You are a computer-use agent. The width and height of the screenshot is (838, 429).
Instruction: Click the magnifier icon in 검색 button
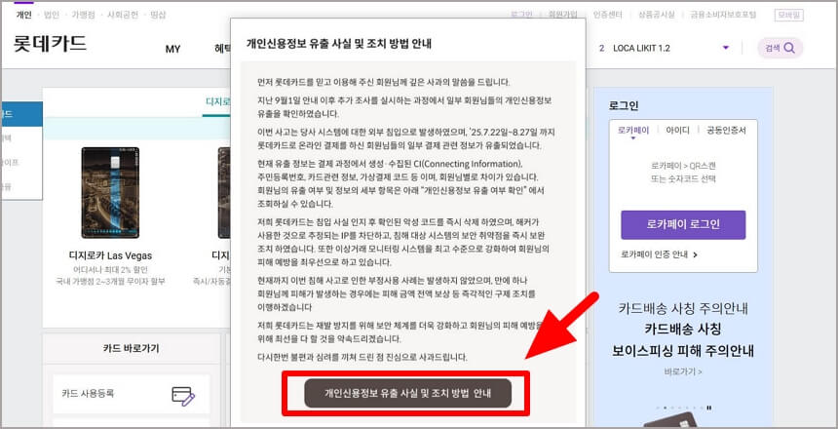click(789, 48)
